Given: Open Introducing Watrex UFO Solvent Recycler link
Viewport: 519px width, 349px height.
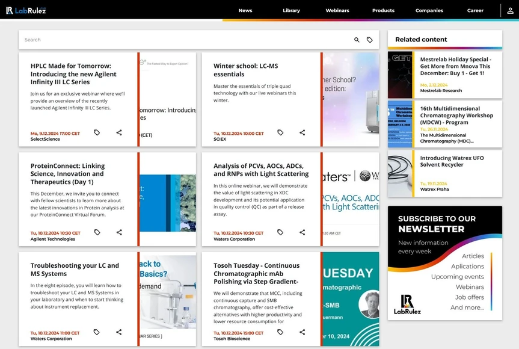Looking at the screenshot, I should point(452,161).
